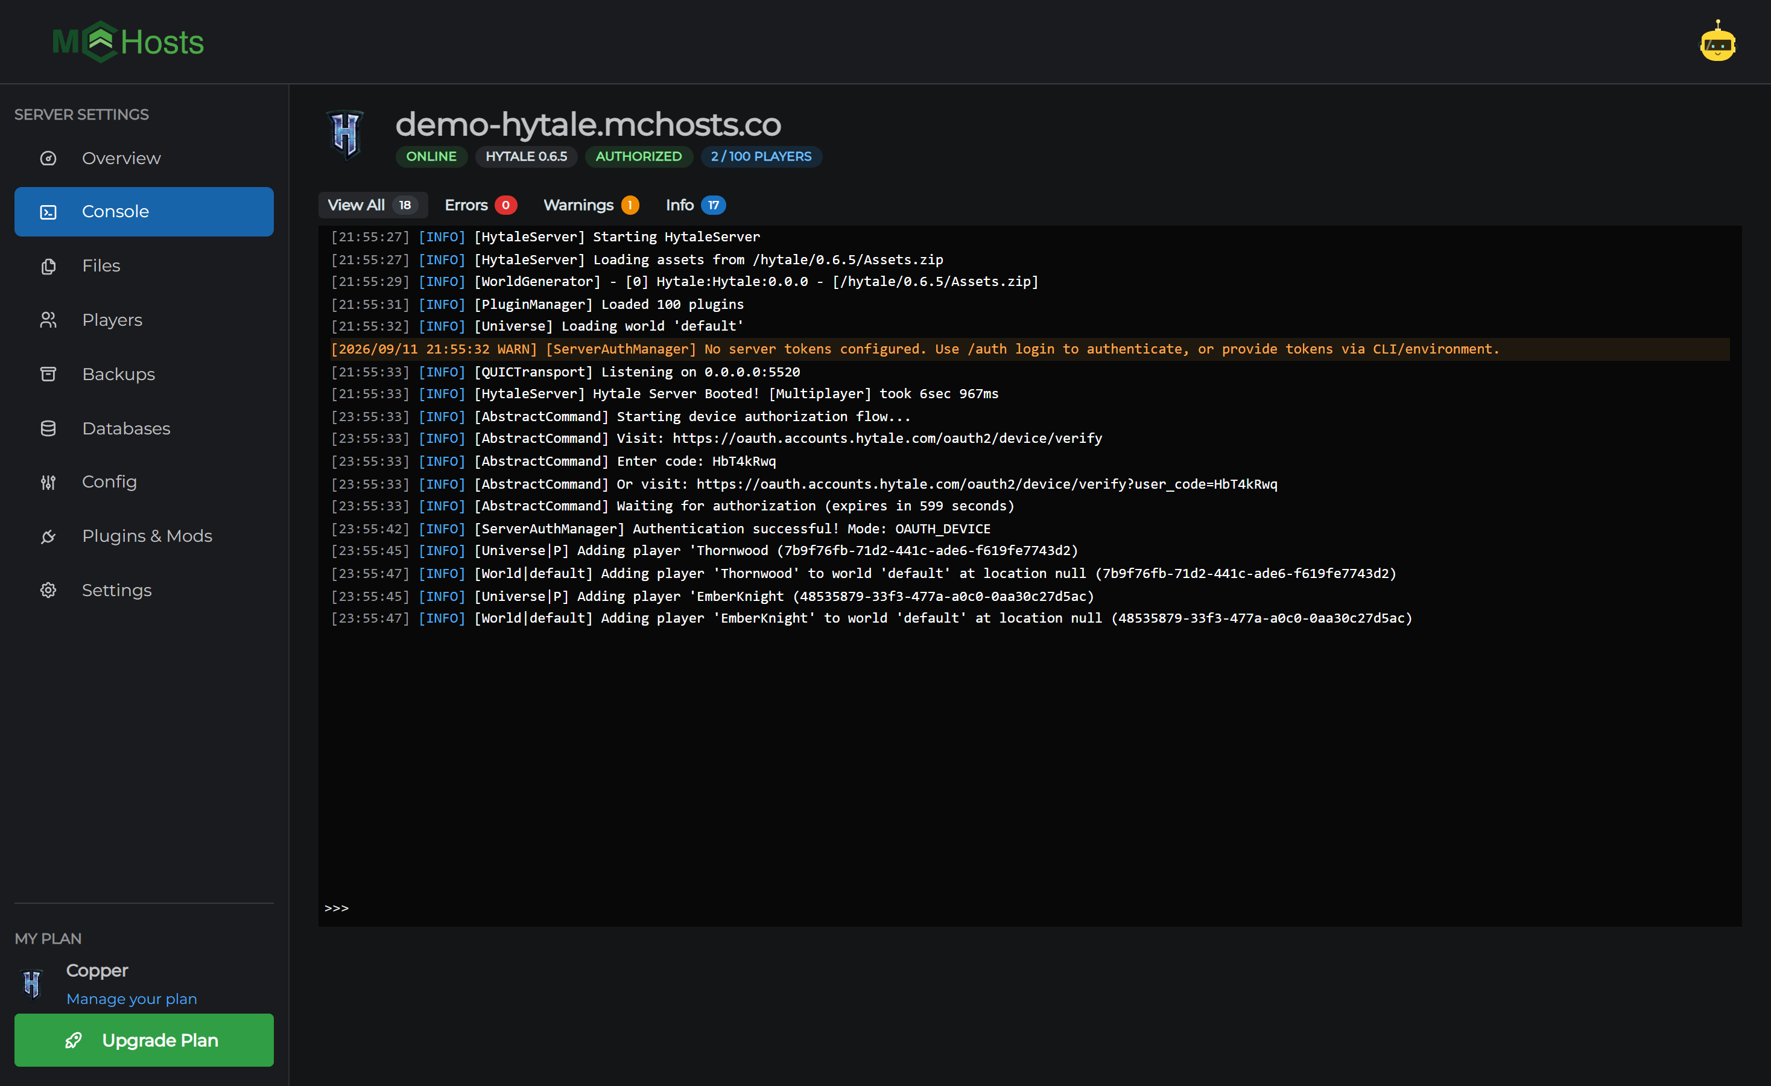Click the Players people icon

[x=48, y=320]
